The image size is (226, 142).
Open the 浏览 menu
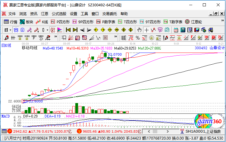[23, 14]
